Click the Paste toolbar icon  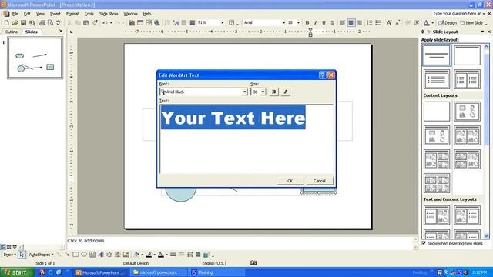tap(86, 22)
